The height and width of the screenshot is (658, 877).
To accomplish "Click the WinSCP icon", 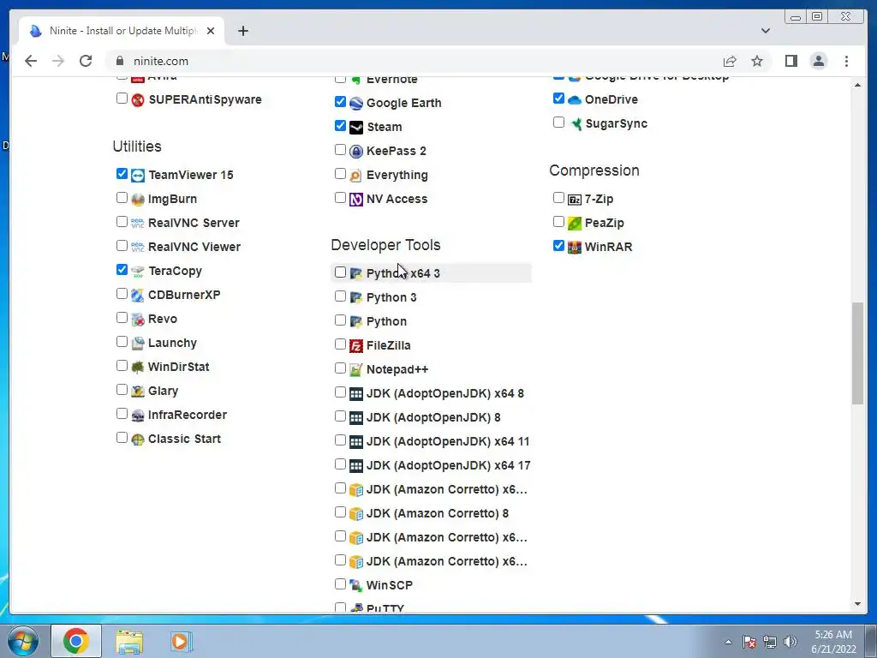I will coord(356,586).
